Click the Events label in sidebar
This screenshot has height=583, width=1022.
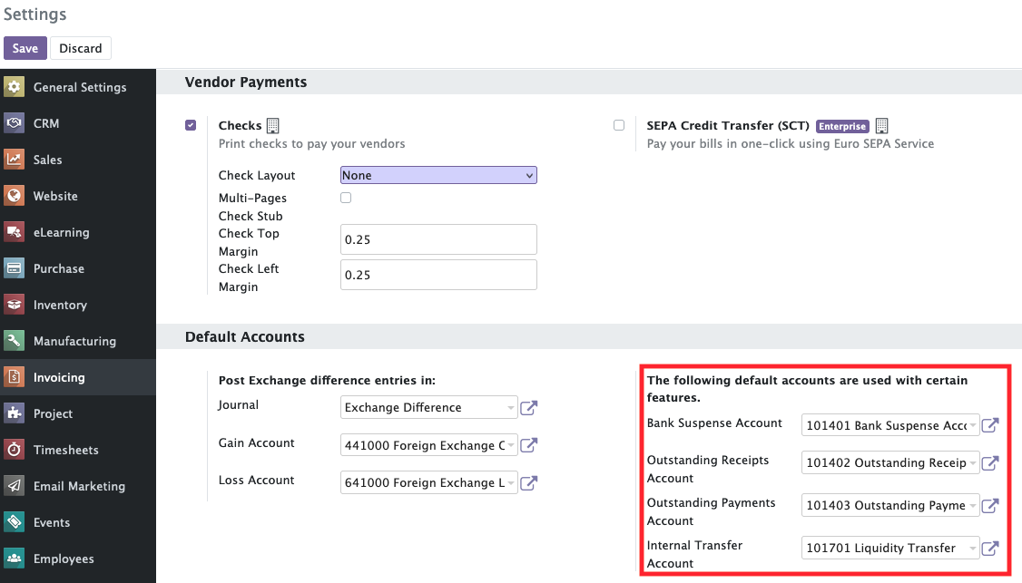coord(52,522)
